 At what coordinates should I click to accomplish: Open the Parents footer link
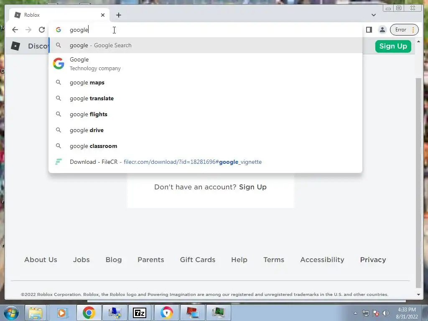pyautogui.click(x=150, y=260)
